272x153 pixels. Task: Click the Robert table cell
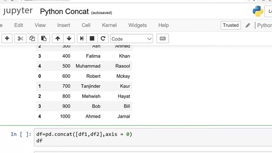(93, 76)
